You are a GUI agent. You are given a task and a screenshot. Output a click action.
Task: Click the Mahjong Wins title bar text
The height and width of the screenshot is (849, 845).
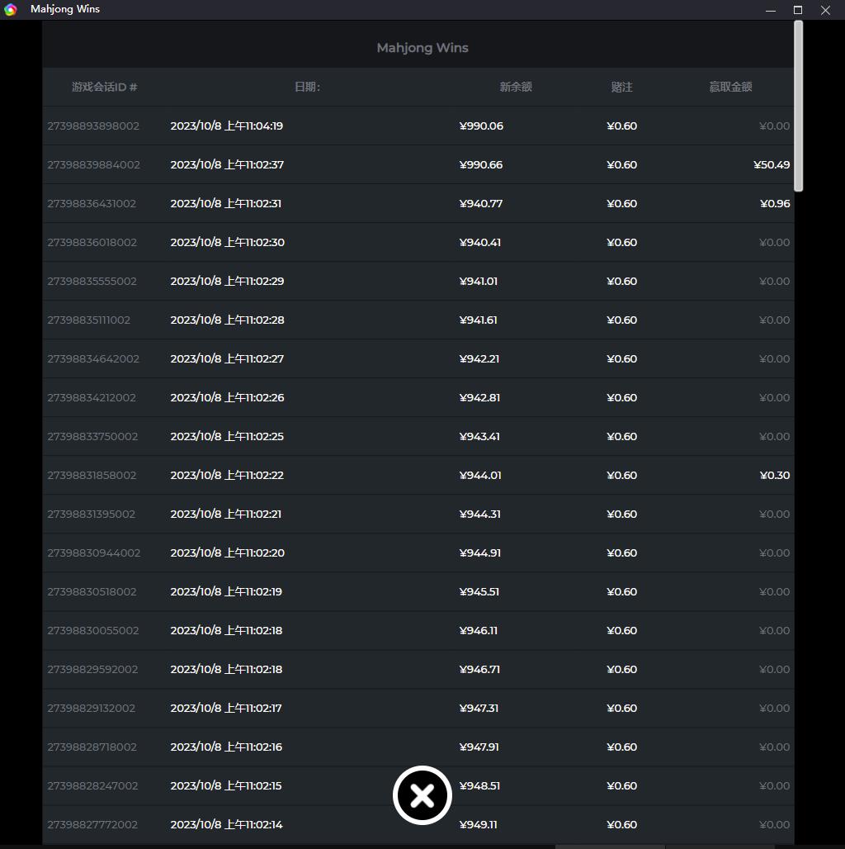coord(65,9)
